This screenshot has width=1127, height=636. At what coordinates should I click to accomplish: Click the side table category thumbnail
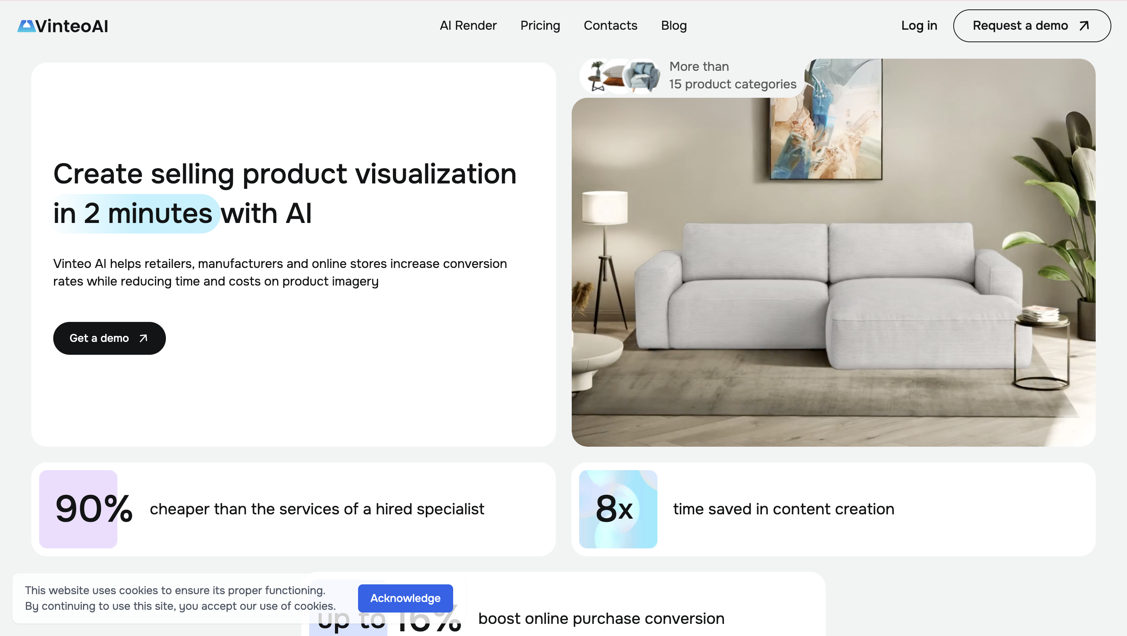(596, 77)
